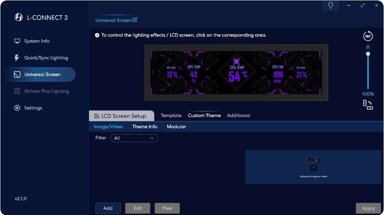Screen dimensions: 384x215
Task: Click the upload image or video icon
Action: (x=313, y=164)
